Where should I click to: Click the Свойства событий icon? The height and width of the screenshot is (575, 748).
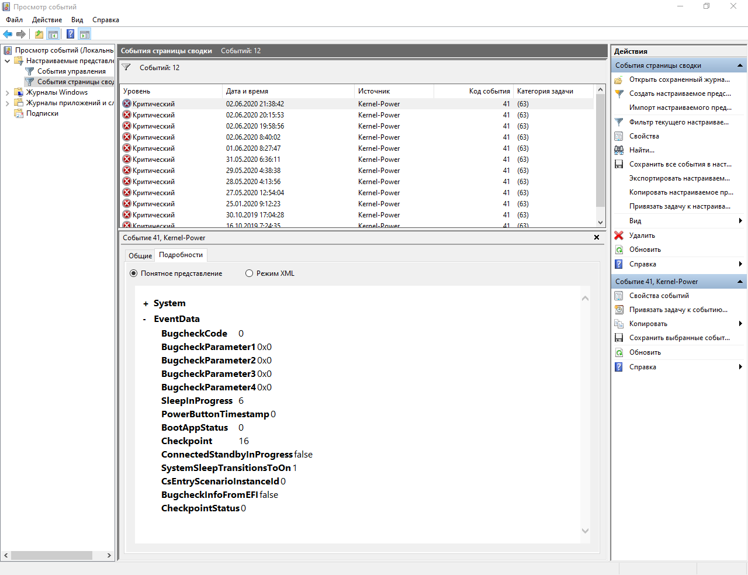tap(619, 296)
